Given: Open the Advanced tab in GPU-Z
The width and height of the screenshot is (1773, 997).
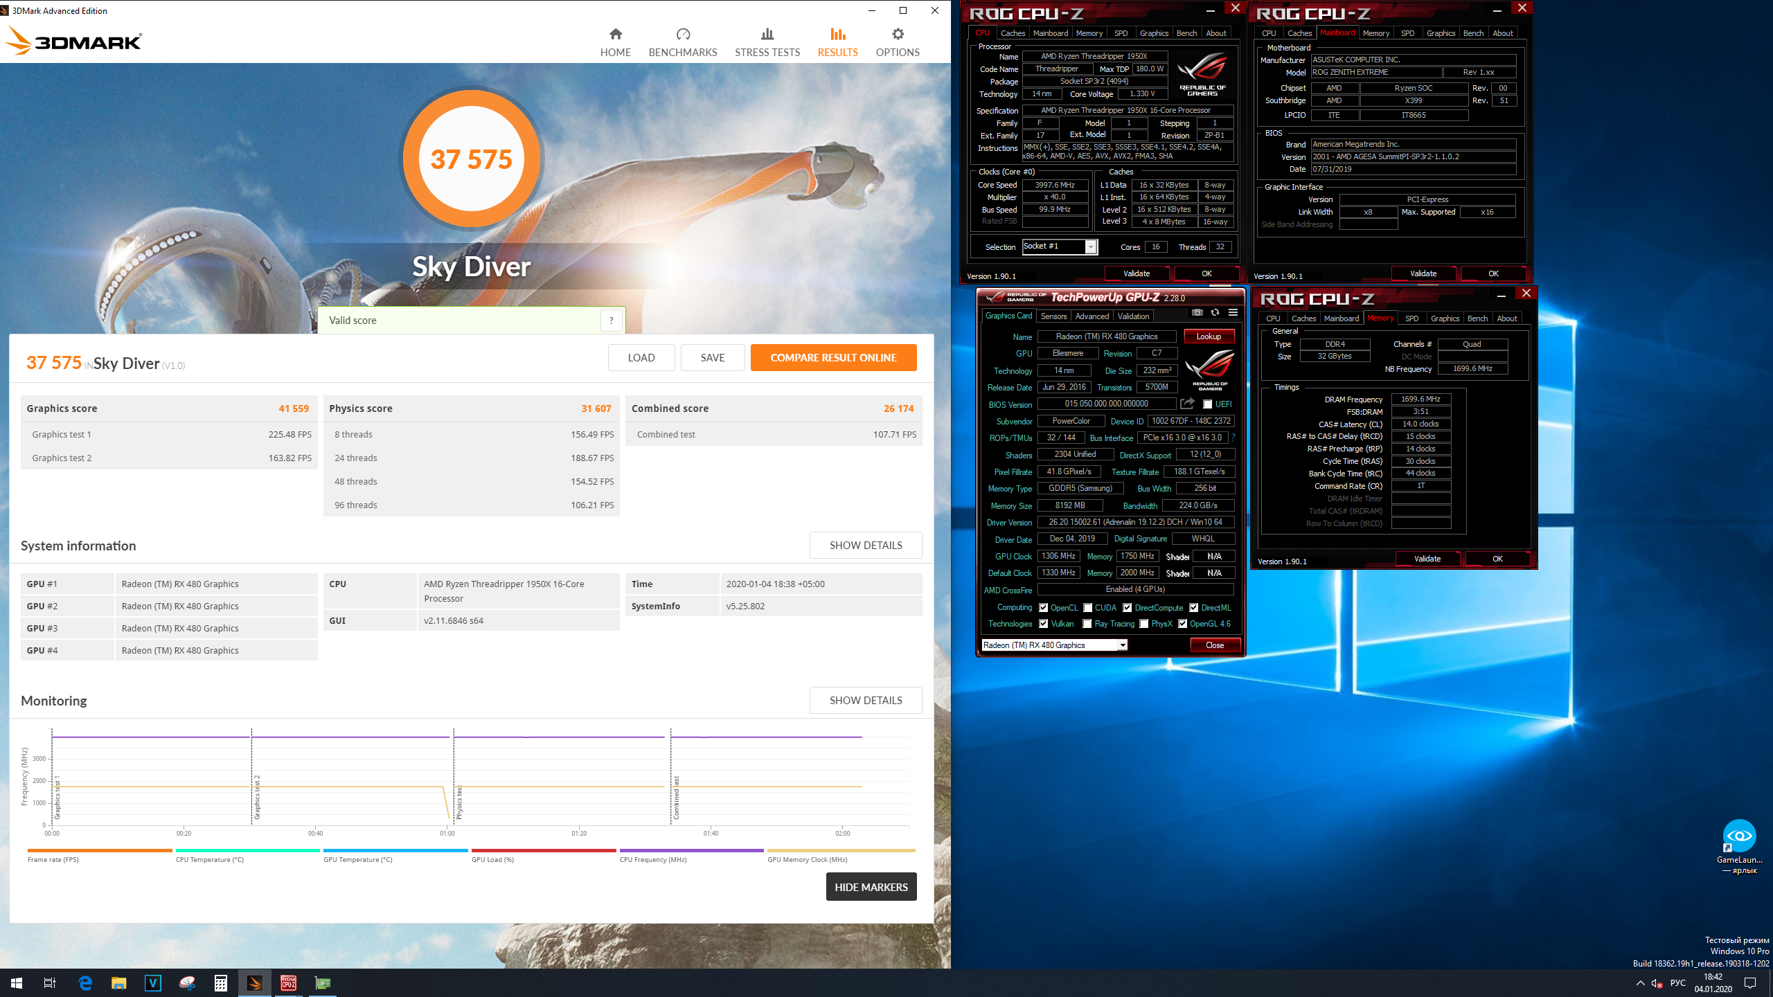Looking at the screenshot, I should 1092,316.
